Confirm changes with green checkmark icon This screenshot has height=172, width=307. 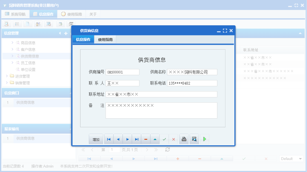pos(164,139)
